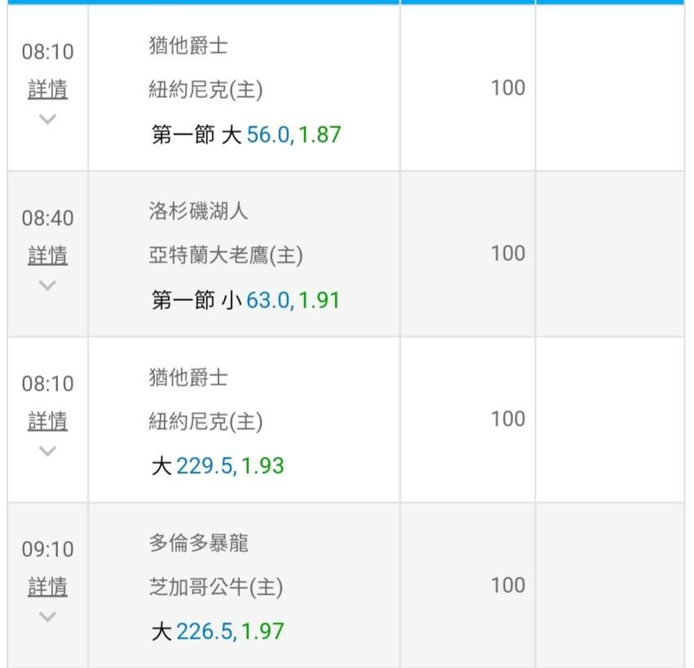This screenshot has height=668, width=694.
Task: Expand chevron under 229.5 Knicks row
Action: coord(47,451)
